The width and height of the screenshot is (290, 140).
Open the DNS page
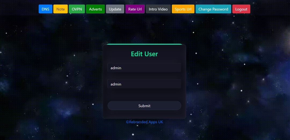pyautogui.click(x=45, y=9)
